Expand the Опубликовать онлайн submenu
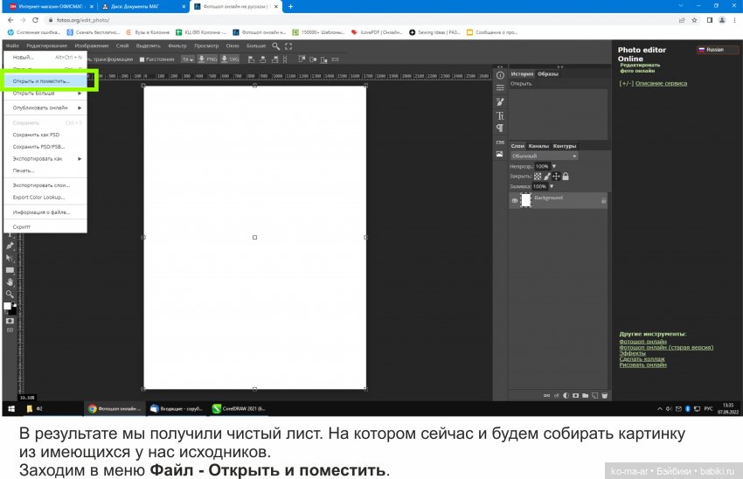The image size is (743, 479). click(46, 108)
